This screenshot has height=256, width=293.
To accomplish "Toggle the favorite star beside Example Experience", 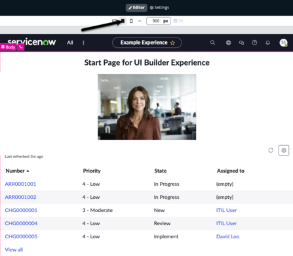I will pyautogui.click(x=172, y=43).
